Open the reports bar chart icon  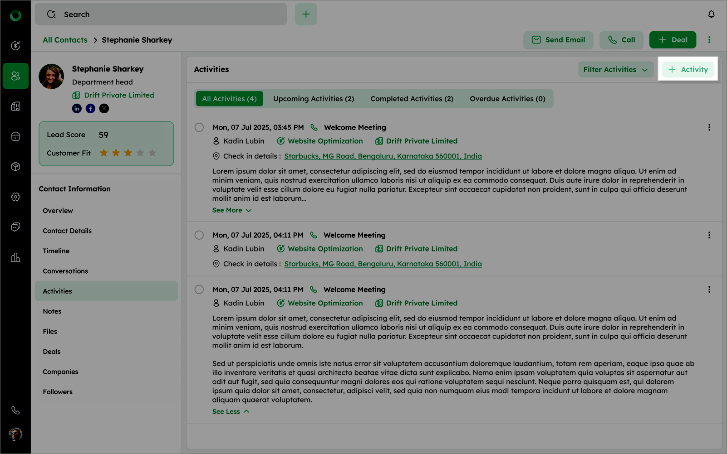pos(15,257)
